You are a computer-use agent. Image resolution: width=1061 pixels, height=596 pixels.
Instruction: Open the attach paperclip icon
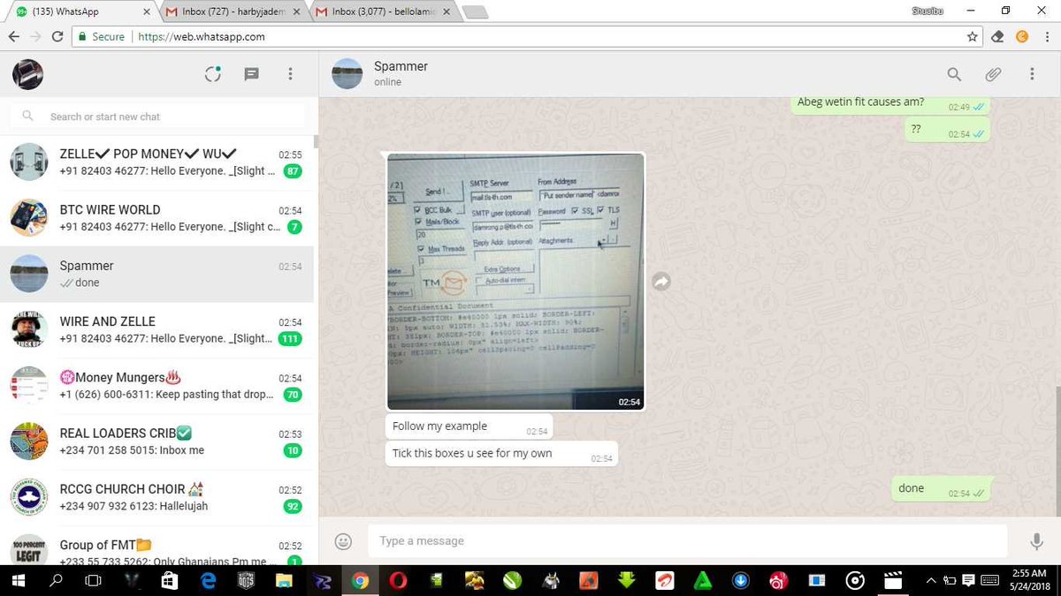click(993, 74)
